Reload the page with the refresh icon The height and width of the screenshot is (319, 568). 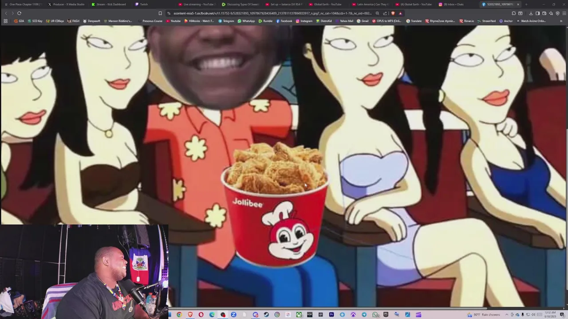(19, 13)
